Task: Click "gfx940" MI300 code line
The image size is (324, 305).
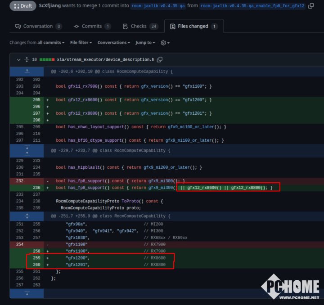Action: point(114,231)
